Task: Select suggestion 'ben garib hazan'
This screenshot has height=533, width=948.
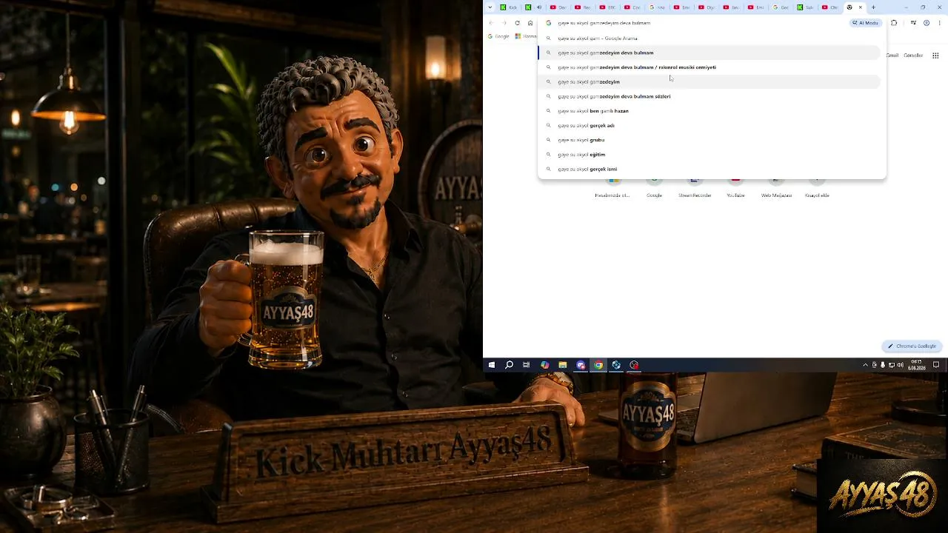Action: tap(709, 111)
